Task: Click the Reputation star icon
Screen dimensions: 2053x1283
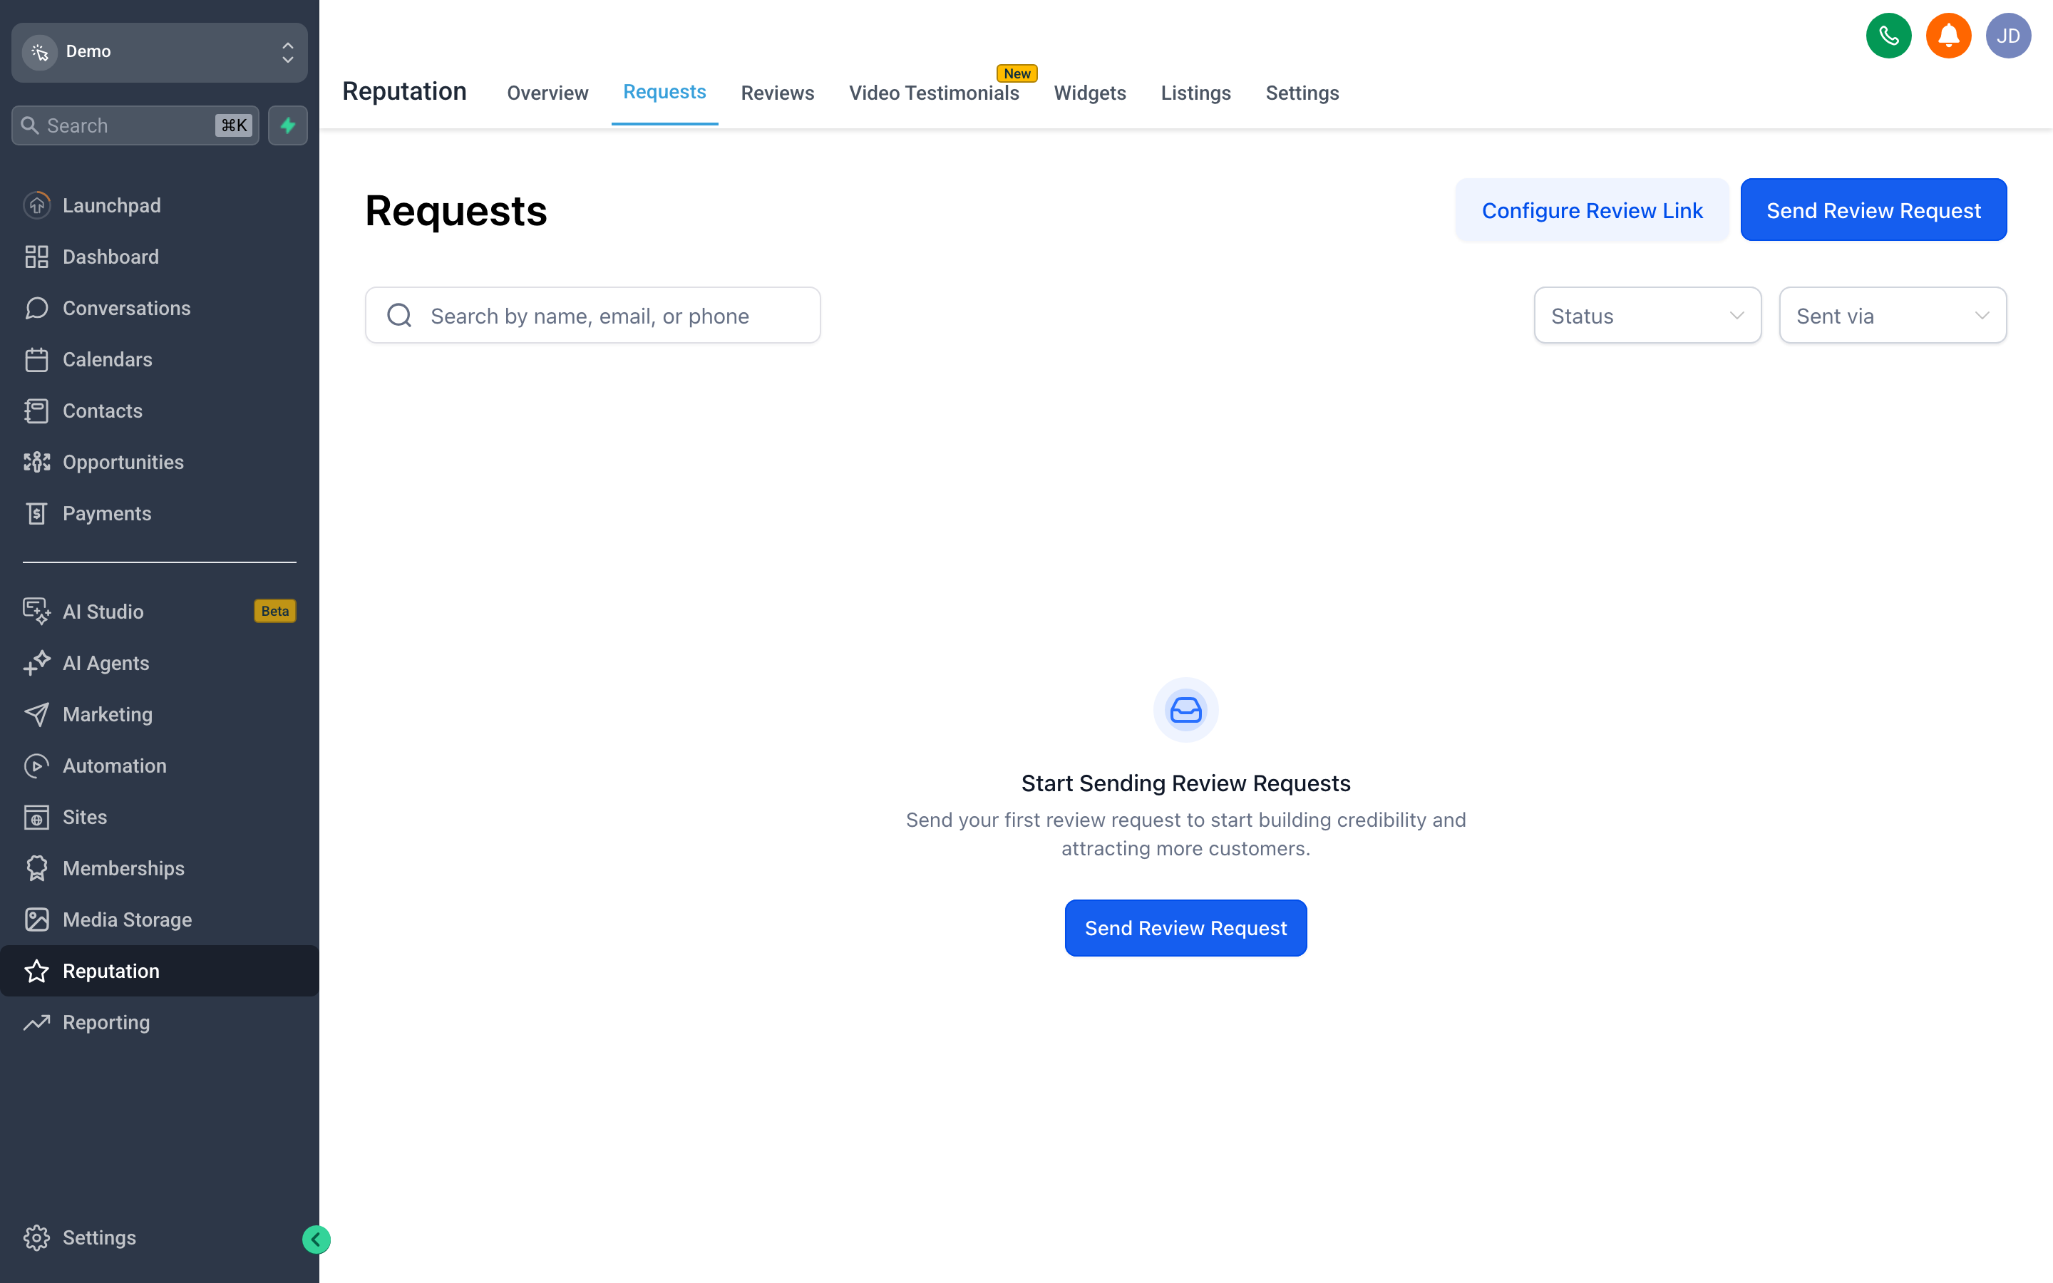Action: (36, 971)
